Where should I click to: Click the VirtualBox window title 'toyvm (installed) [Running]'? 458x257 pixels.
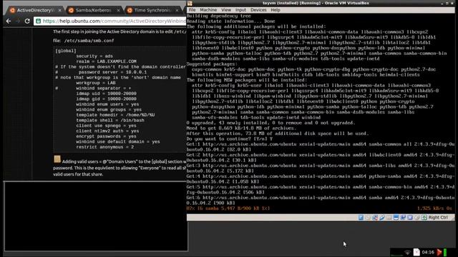316,3
